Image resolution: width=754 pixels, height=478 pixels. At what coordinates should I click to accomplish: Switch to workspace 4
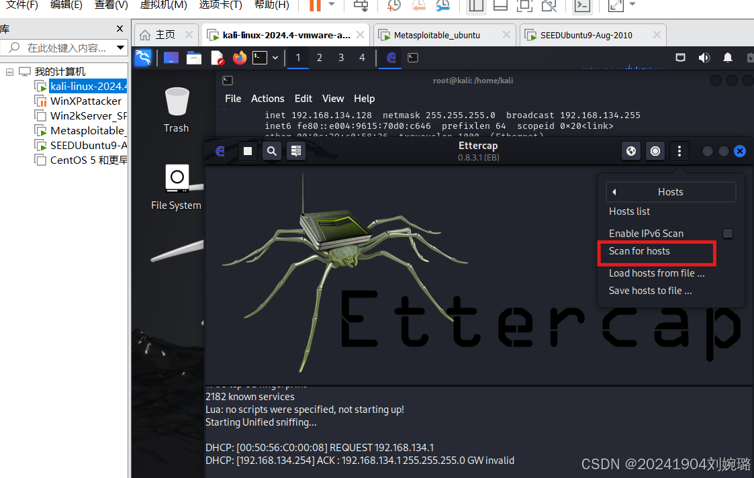(x=362, y=58)
